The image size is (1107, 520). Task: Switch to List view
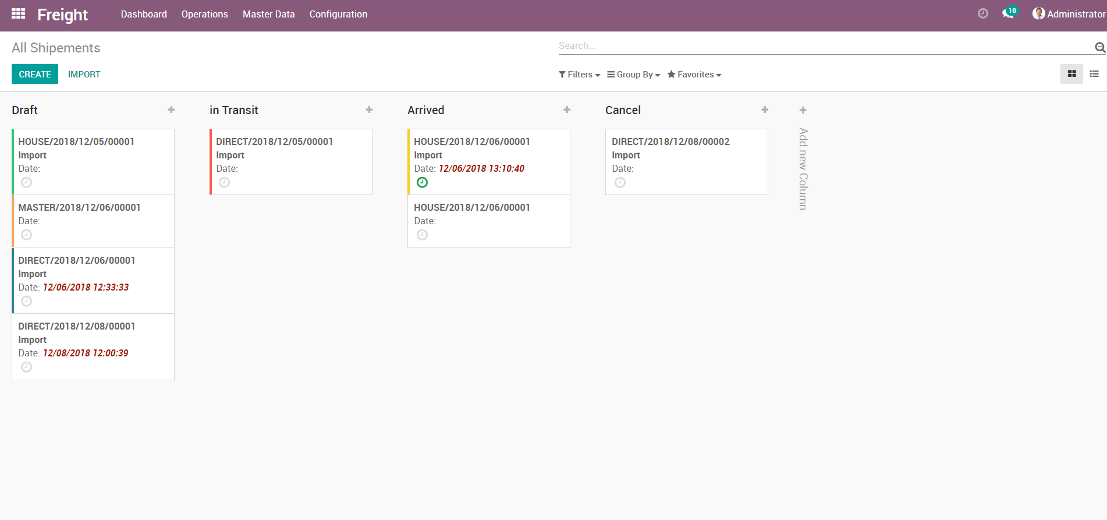(1094, 74)
